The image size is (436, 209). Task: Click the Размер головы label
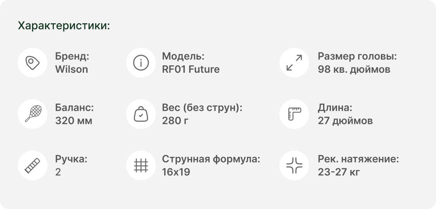[x=357, y=57]
